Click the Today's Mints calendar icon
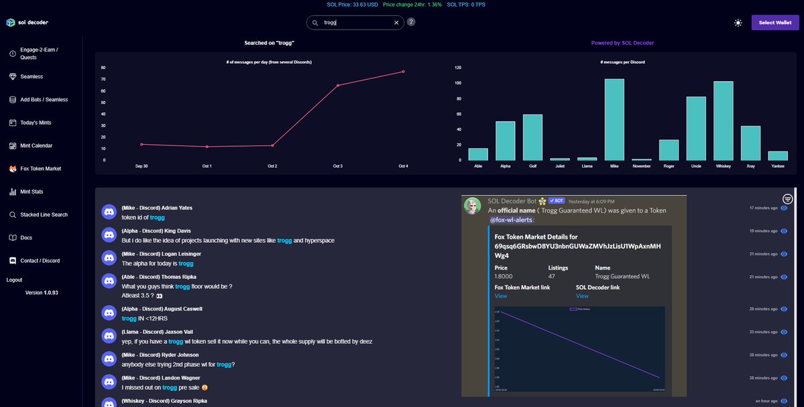804x407 pixels. pyautogui.click(x=13, y=123)
